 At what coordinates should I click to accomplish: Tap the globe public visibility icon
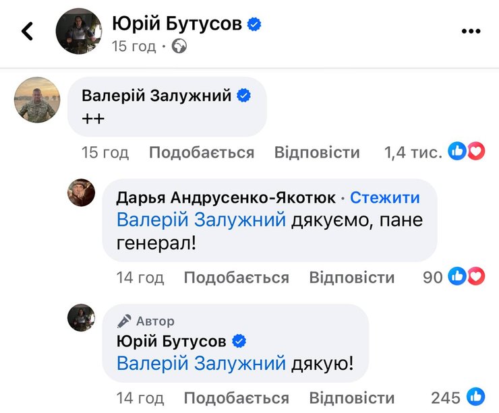point(179,46)
